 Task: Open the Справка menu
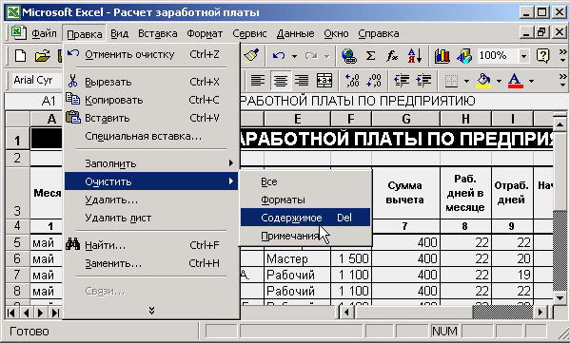click(379, 34)
